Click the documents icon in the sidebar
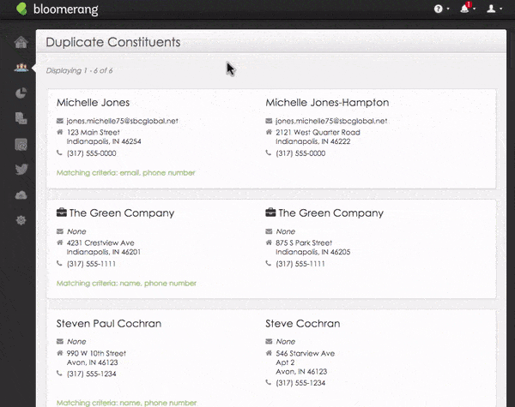 coord(21,119)
